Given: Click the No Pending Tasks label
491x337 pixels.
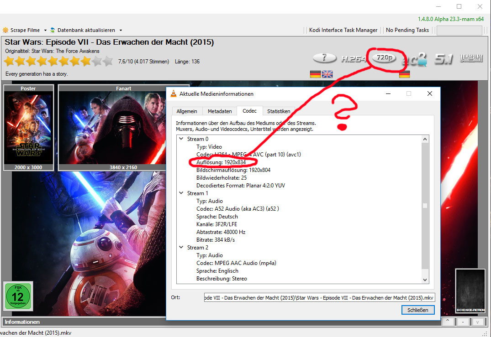Looking at the screenshot, I should (407, 30).
